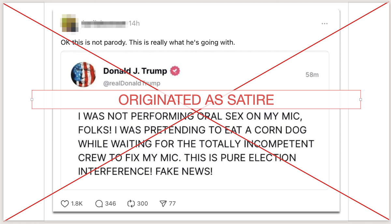Open replies with the speech bubble icon
The width and height of the screenshot is (391, 224).
click(x=98, y=203)
